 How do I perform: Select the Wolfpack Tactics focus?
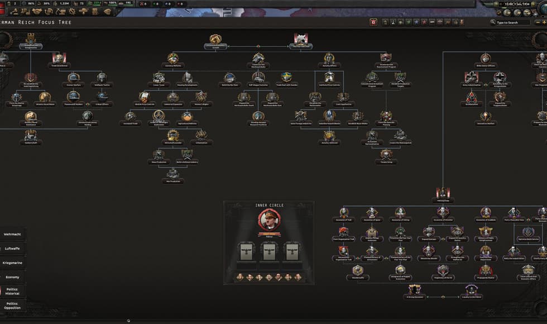[x=102, y=80]
